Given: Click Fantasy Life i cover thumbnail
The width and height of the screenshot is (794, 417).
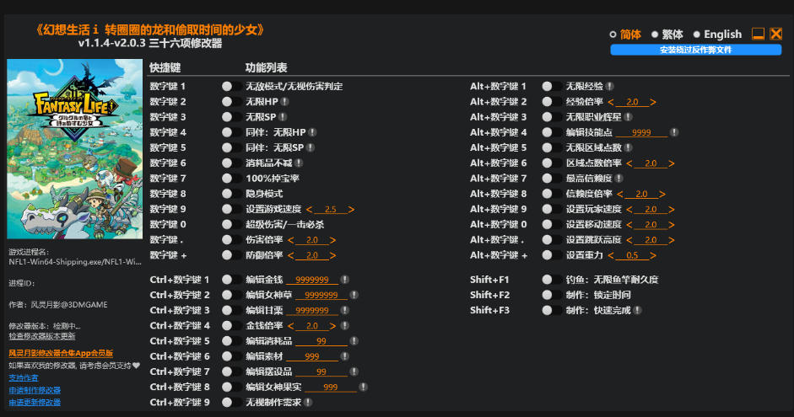Looking at the screenshot, I should (x=75, y=148).
